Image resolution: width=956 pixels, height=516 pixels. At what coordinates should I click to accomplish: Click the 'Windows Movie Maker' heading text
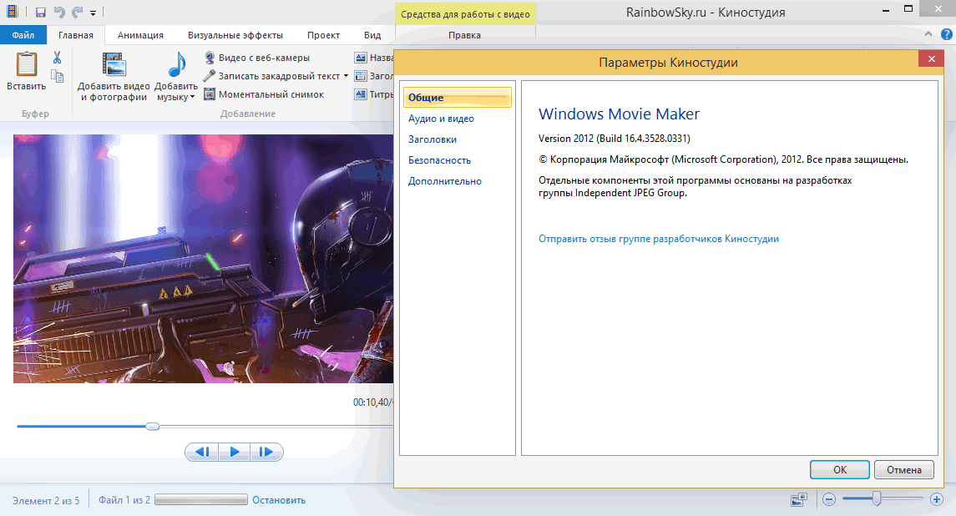pos(619,114)
